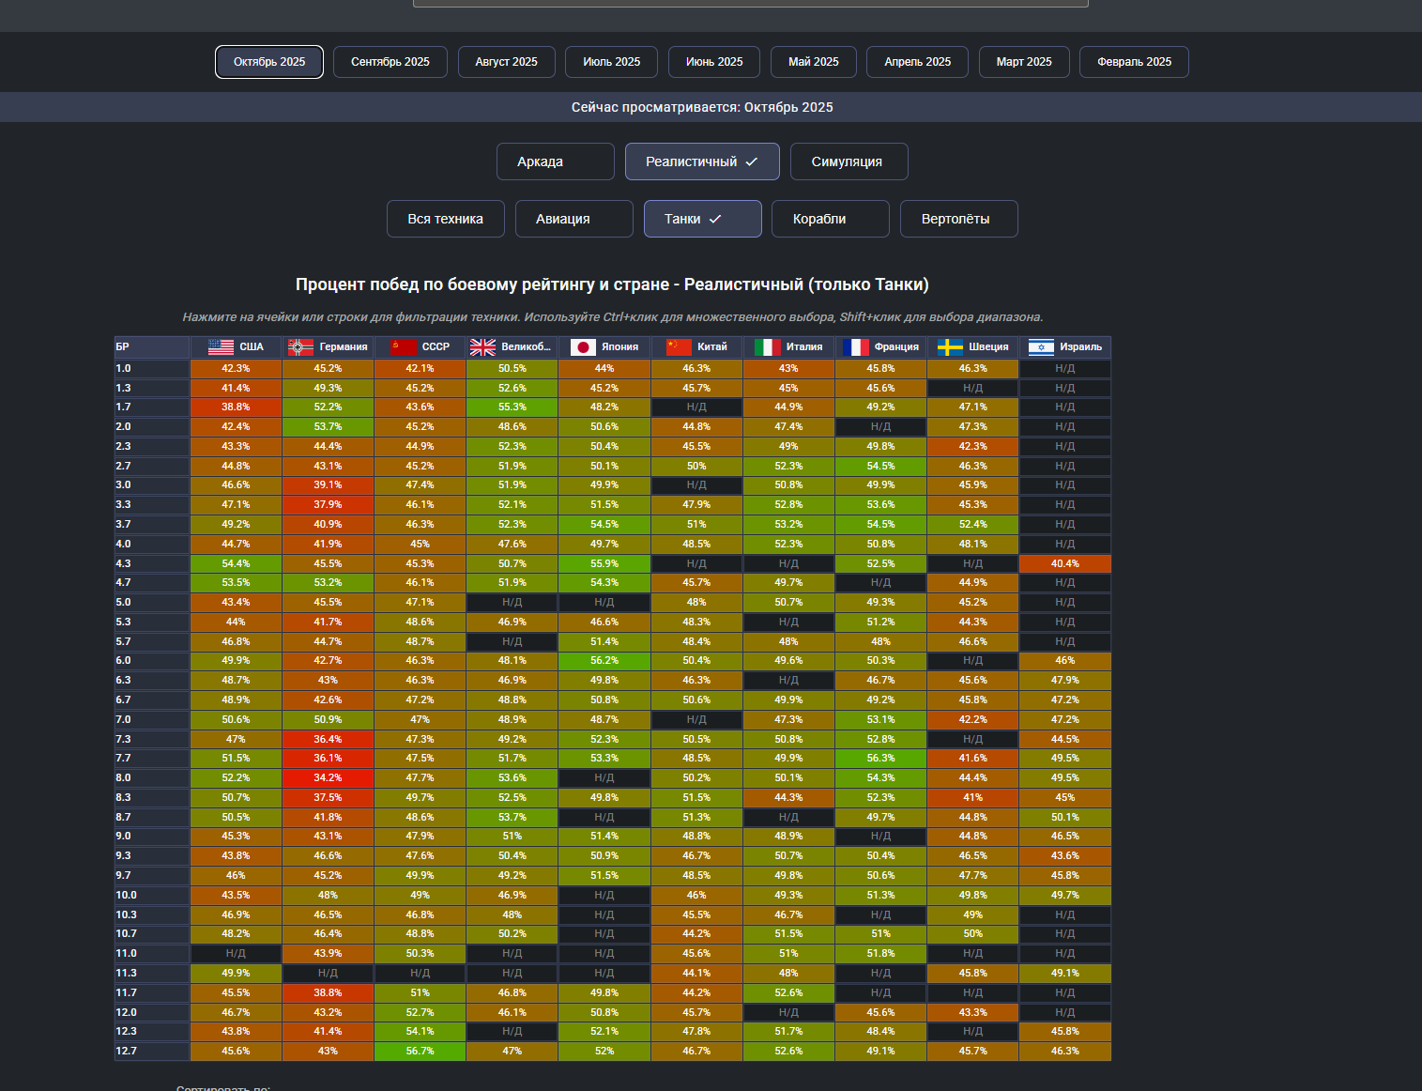Click the Israel flag icon

pos(1041,347)
